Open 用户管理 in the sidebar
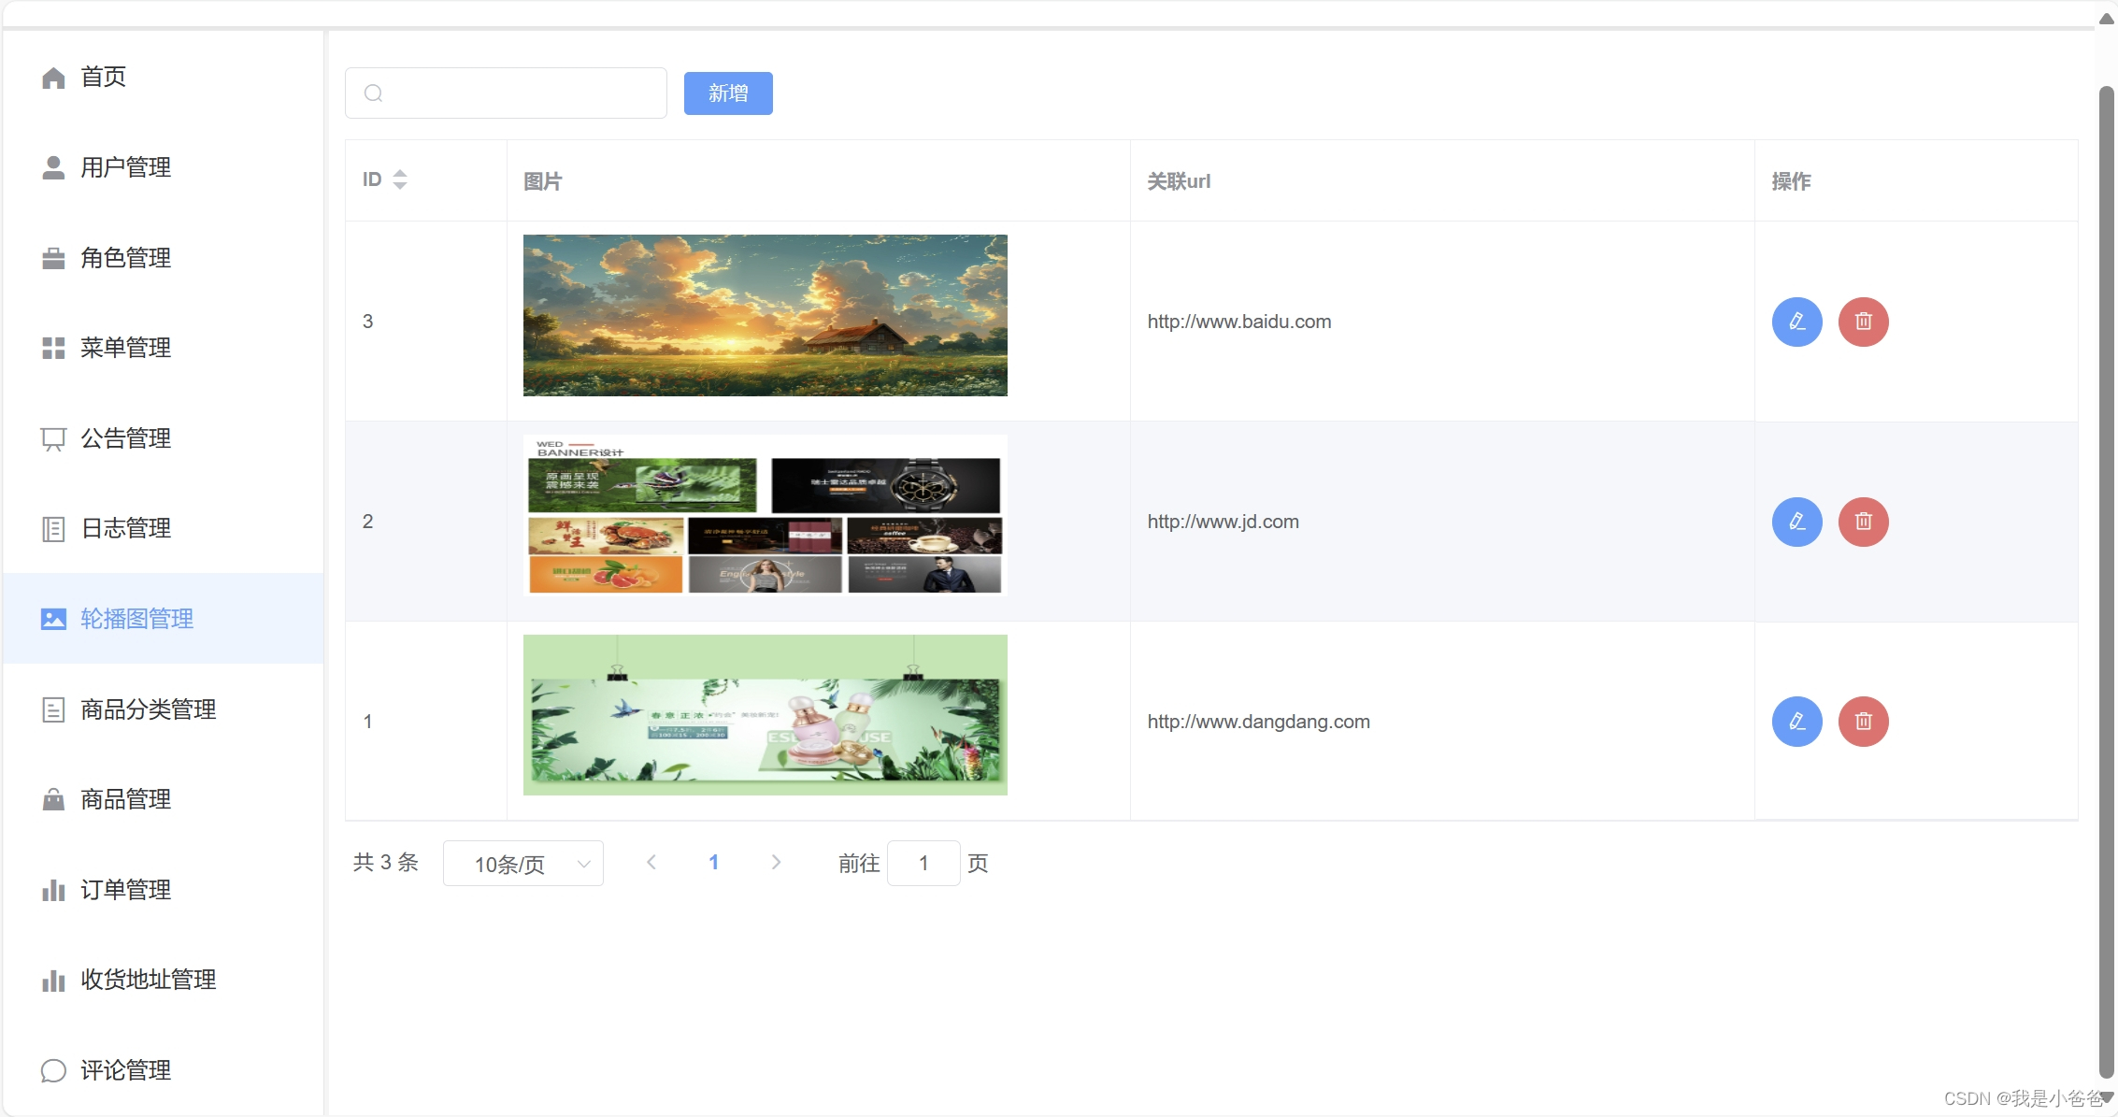Screen dimensions: 2118x1117 (x=125, y=167)
